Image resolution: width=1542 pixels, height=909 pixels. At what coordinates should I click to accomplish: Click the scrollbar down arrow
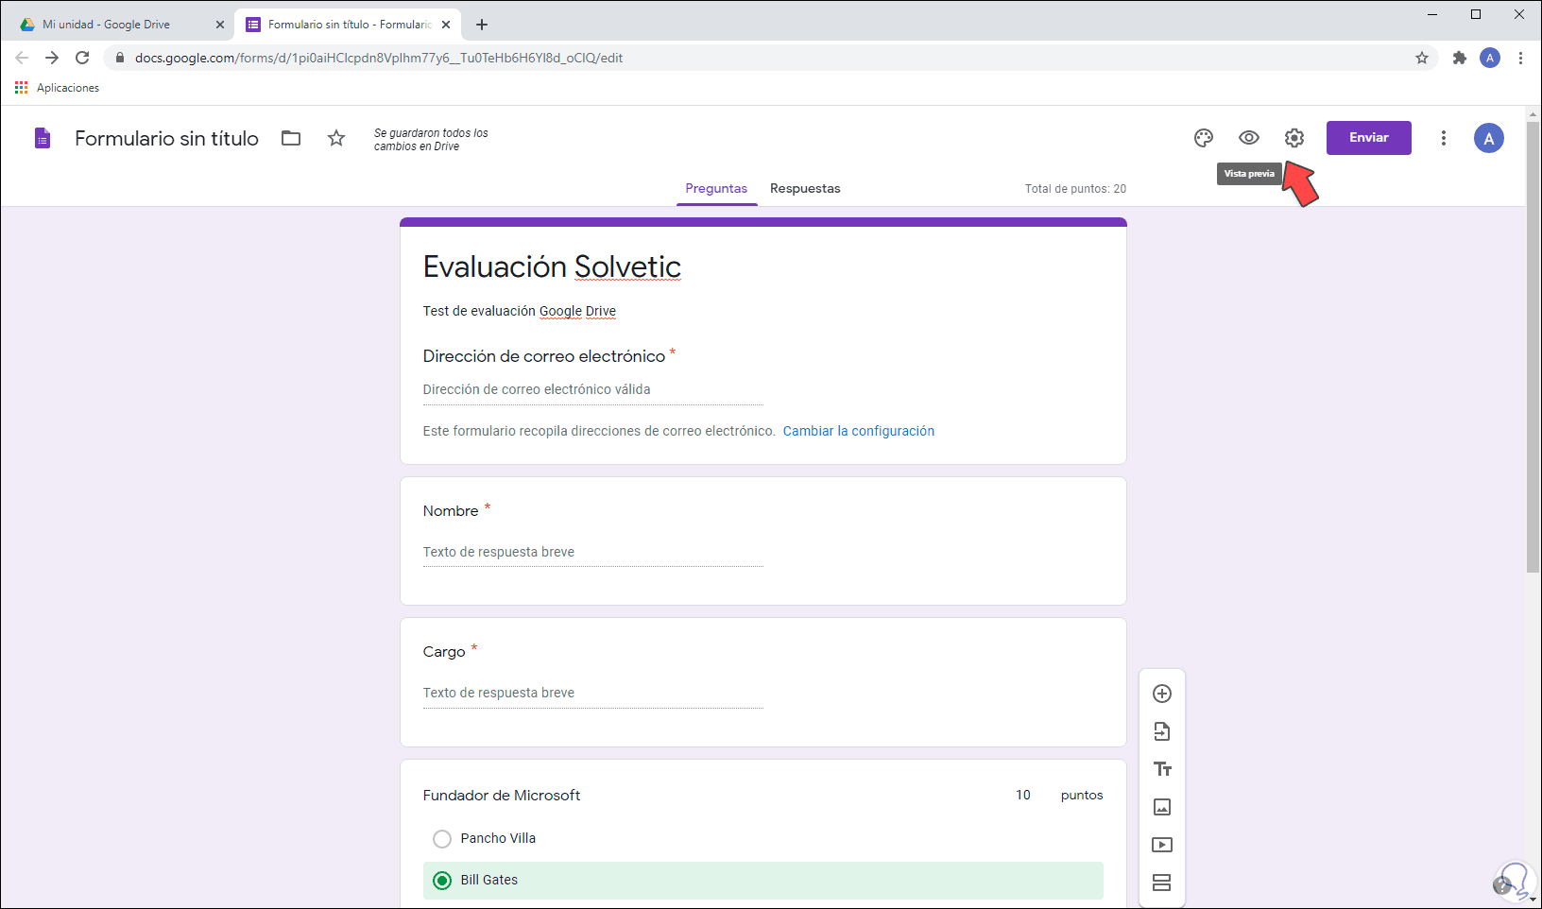click(x=1533, y=900)
